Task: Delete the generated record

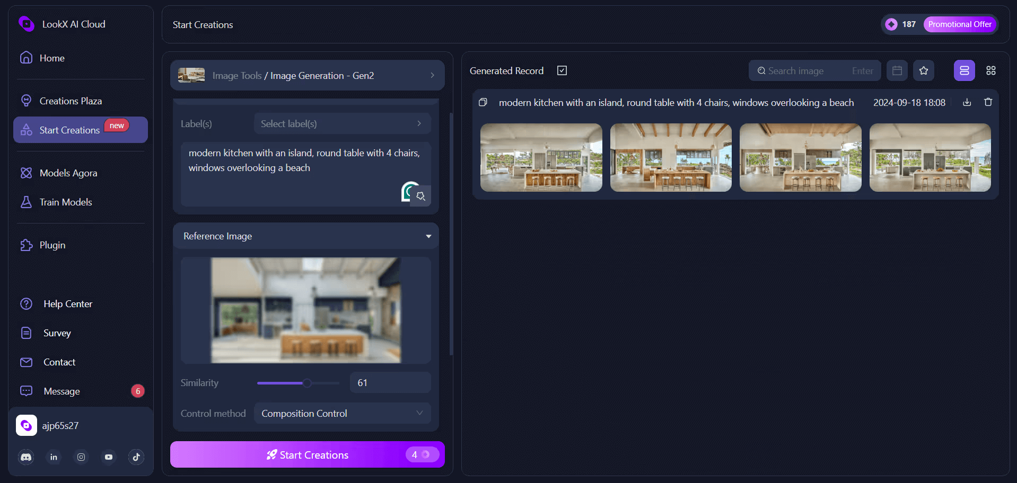Action: pyautogui.click(x=988, y=102)
